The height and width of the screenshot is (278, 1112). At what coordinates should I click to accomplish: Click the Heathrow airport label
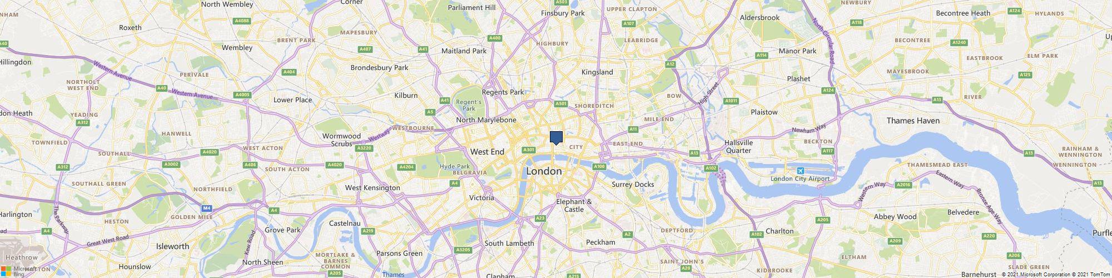tap(22, 257)
